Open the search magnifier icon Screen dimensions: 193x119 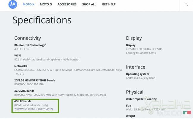coord(186,4)
